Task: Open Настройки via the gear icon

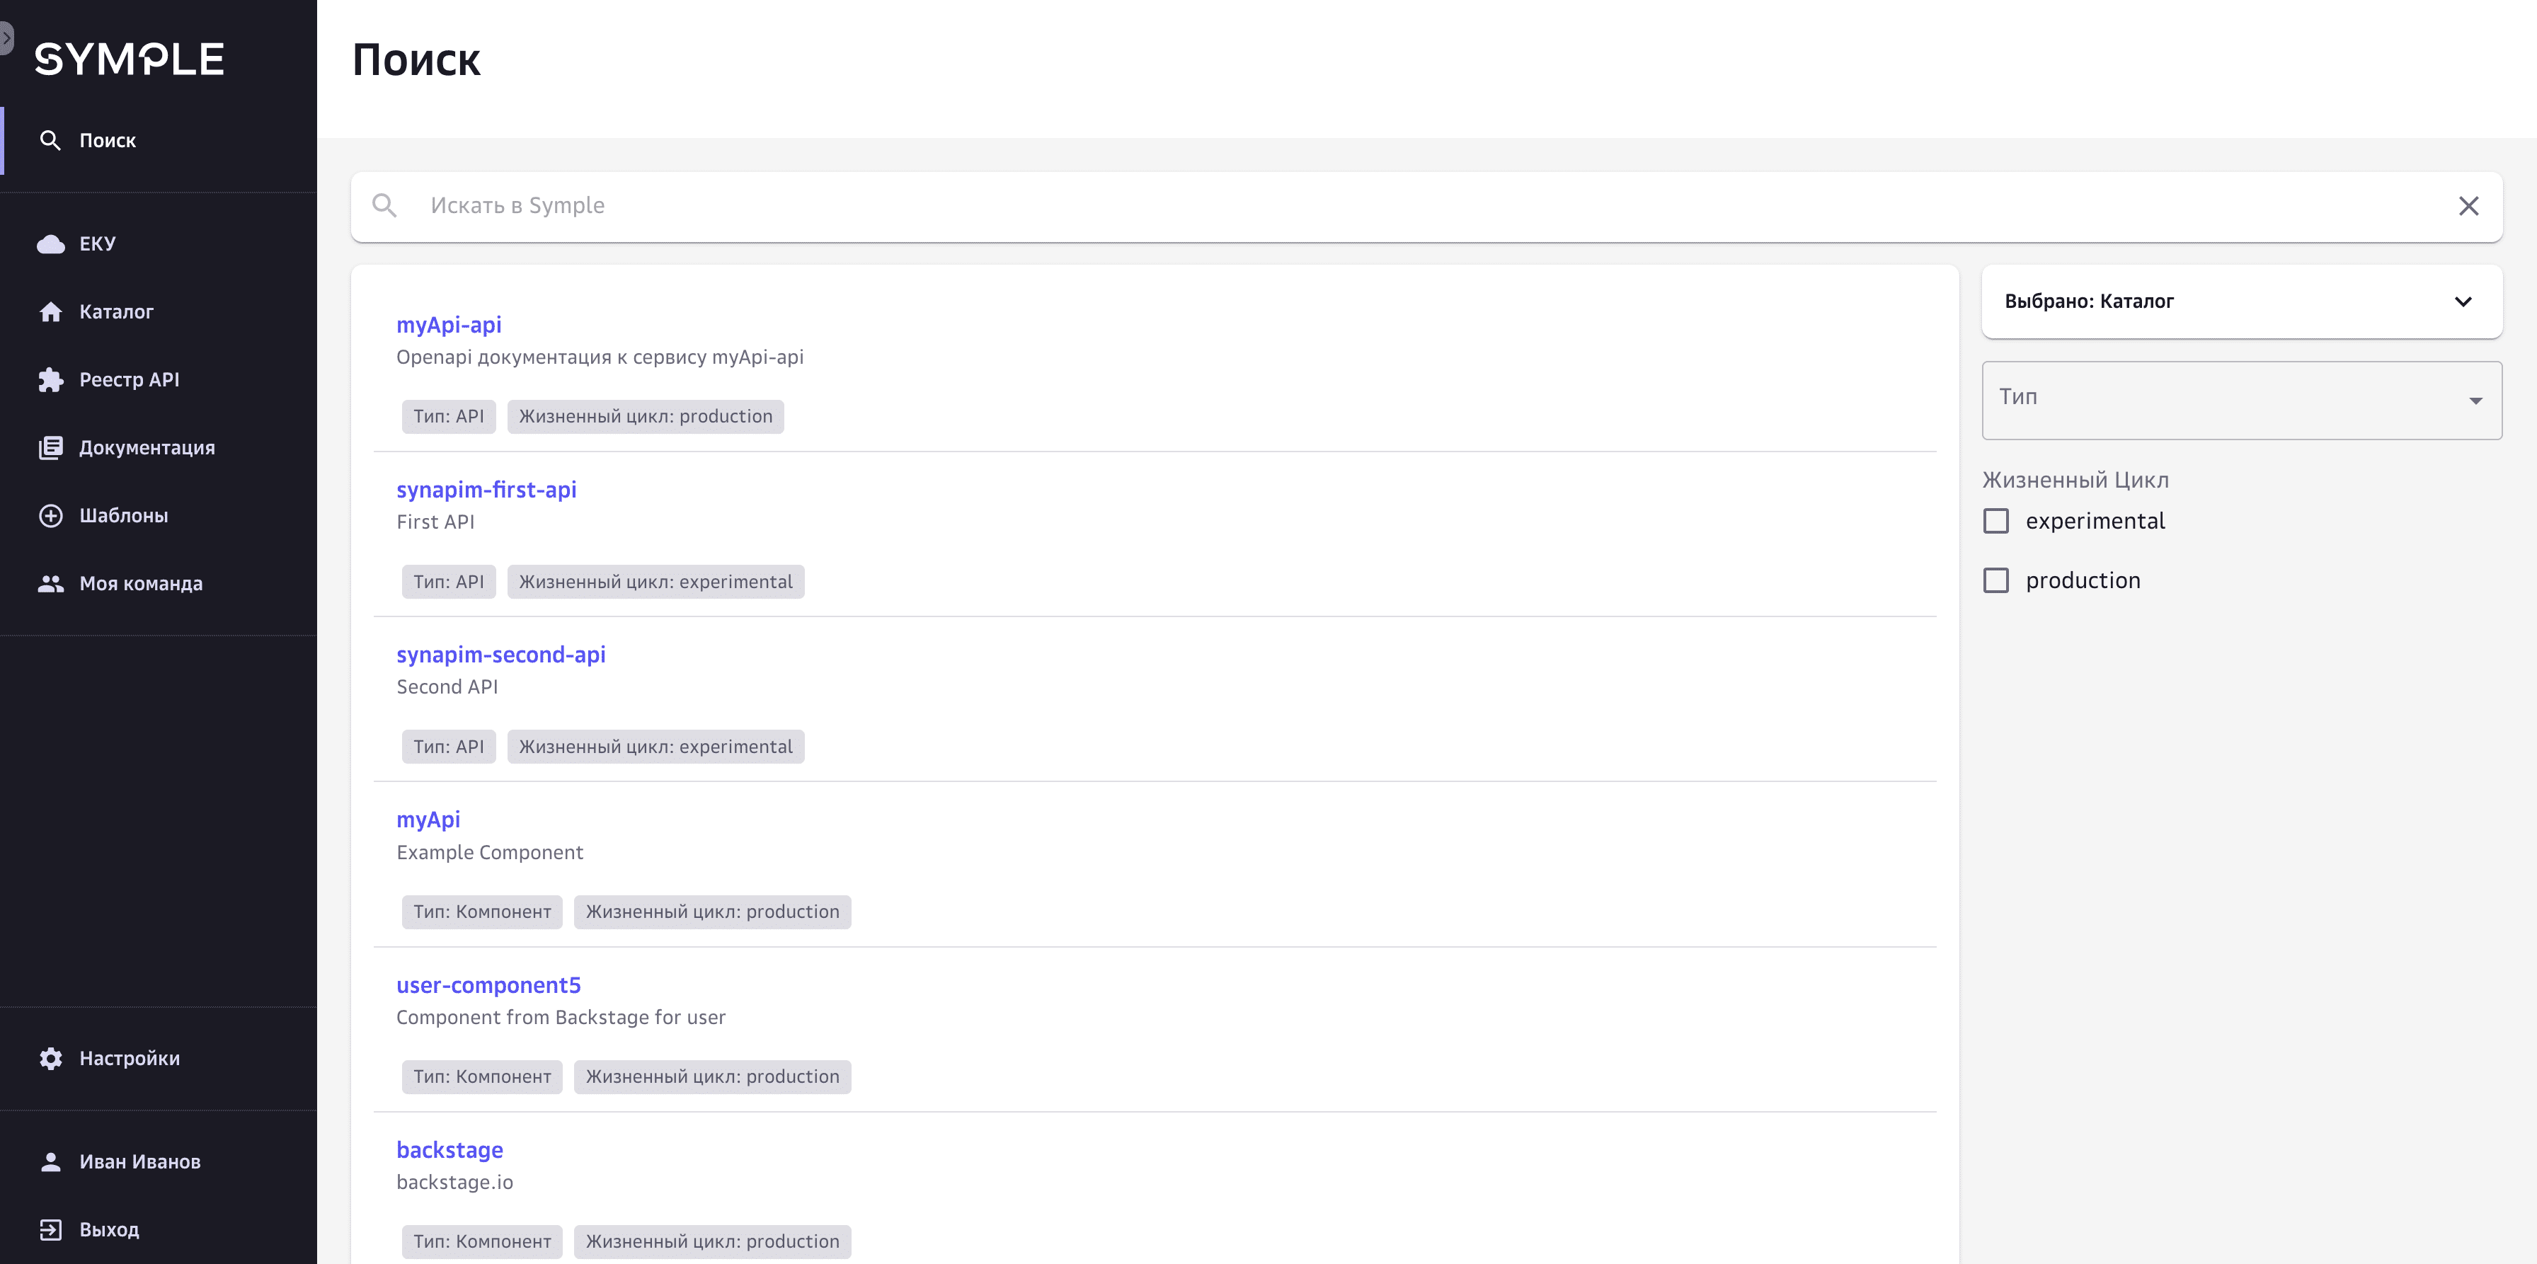Action: (x=50, y=1058)
